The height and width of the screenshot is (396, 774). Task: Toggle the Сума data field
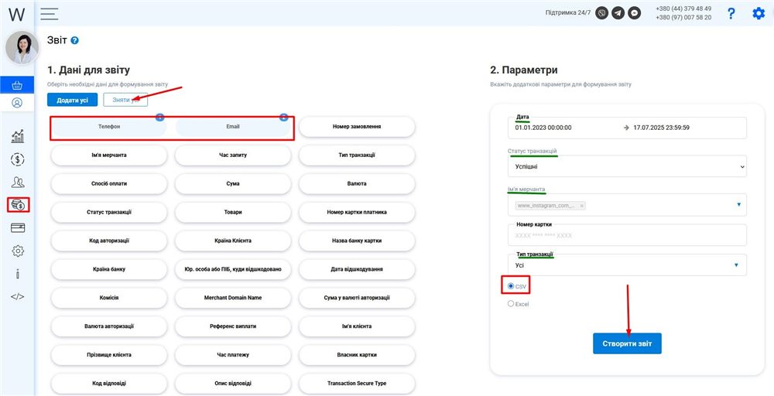tap(233, 183)
